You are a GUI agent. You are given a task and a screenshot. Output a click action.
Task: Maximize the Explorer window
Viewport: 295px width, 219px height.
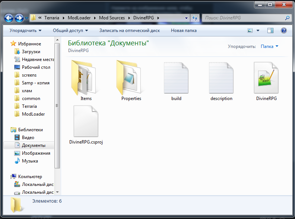pos(270,4)
